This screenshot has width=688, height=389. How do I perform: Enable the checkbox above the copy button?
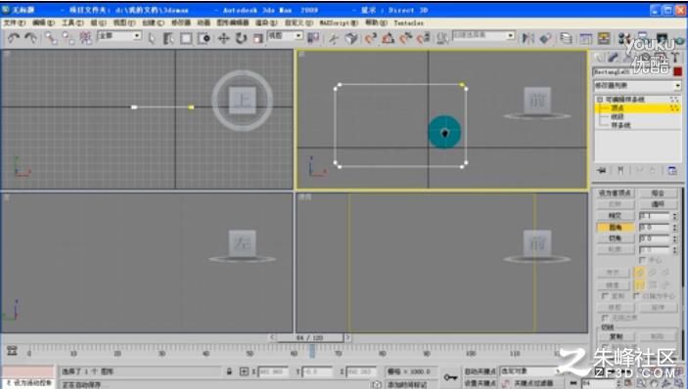606,318
